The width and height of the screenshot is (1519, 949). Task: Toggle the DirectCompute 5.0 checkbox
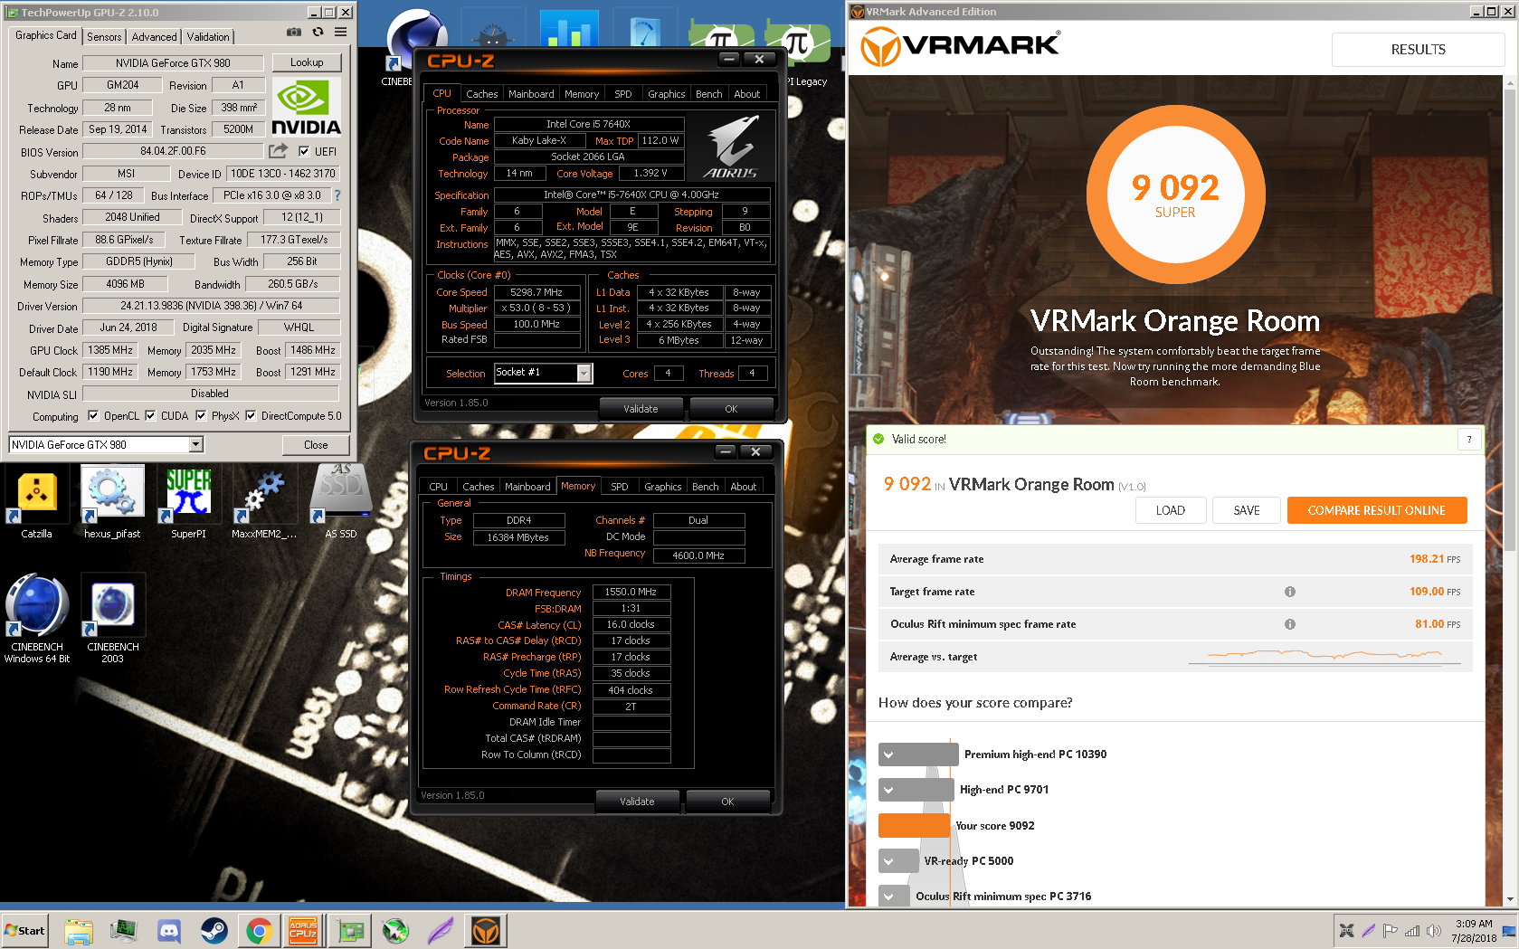coord(251,415)
